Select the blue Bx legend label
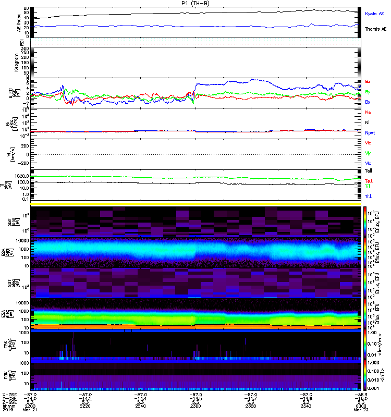The height and width of the screenshot is (417, 391). point(368,102)
